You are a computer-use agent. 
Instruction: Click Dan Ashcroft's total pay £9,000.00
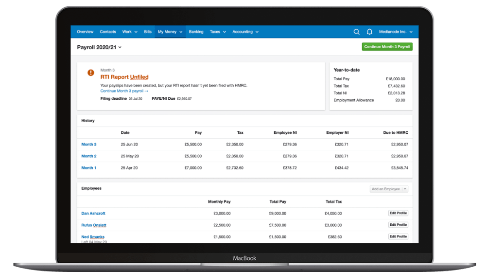pyautogui.click(x=278, y=214)
